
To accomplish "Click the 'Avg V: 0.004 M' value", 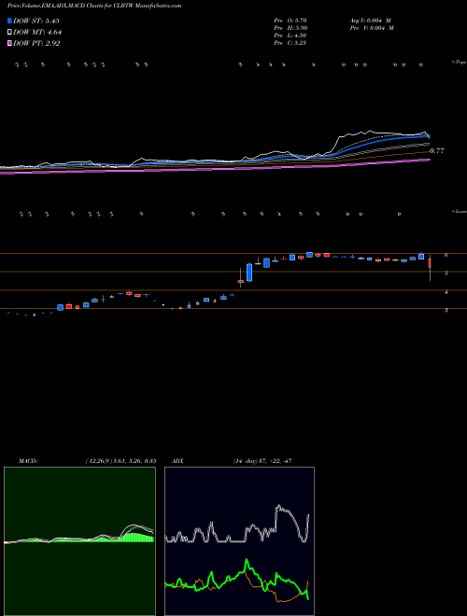I will click(371, 21).
